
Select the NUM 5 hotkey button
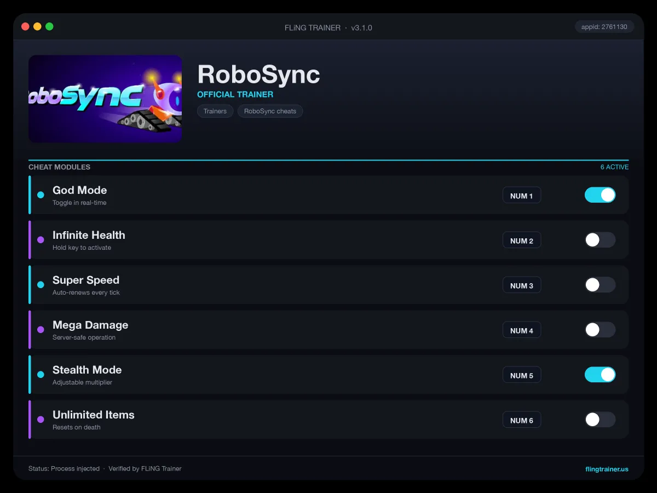point(522,375)
